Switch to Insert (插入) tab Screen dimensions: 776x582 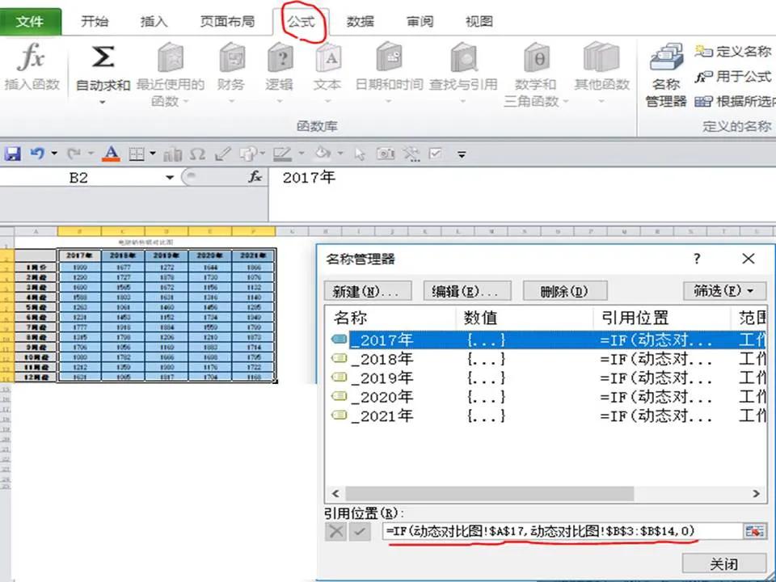154,22
